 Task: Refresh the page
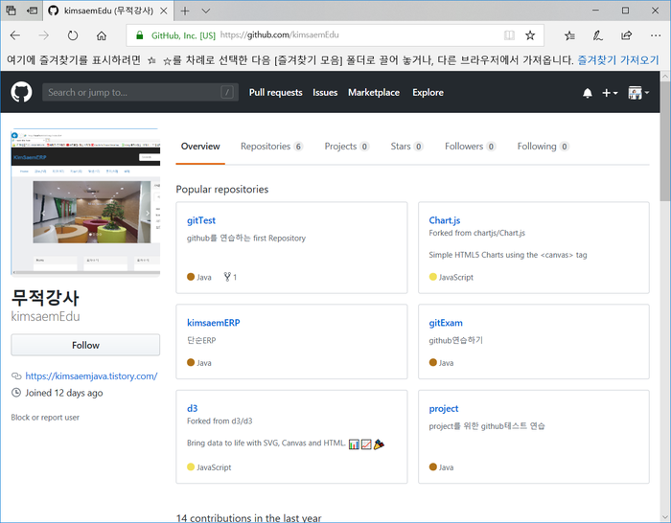73,35
